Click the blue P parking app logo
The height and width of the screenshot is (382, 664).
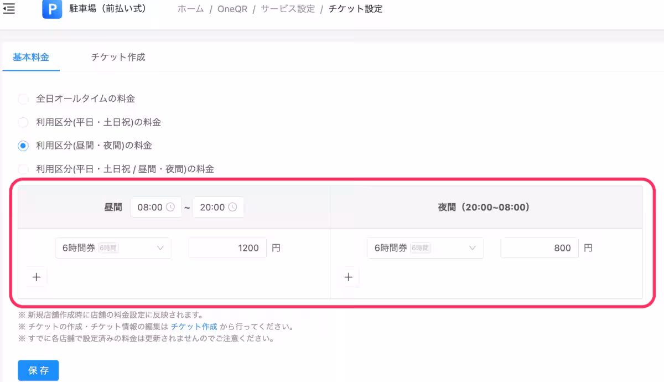pos(51,10)
